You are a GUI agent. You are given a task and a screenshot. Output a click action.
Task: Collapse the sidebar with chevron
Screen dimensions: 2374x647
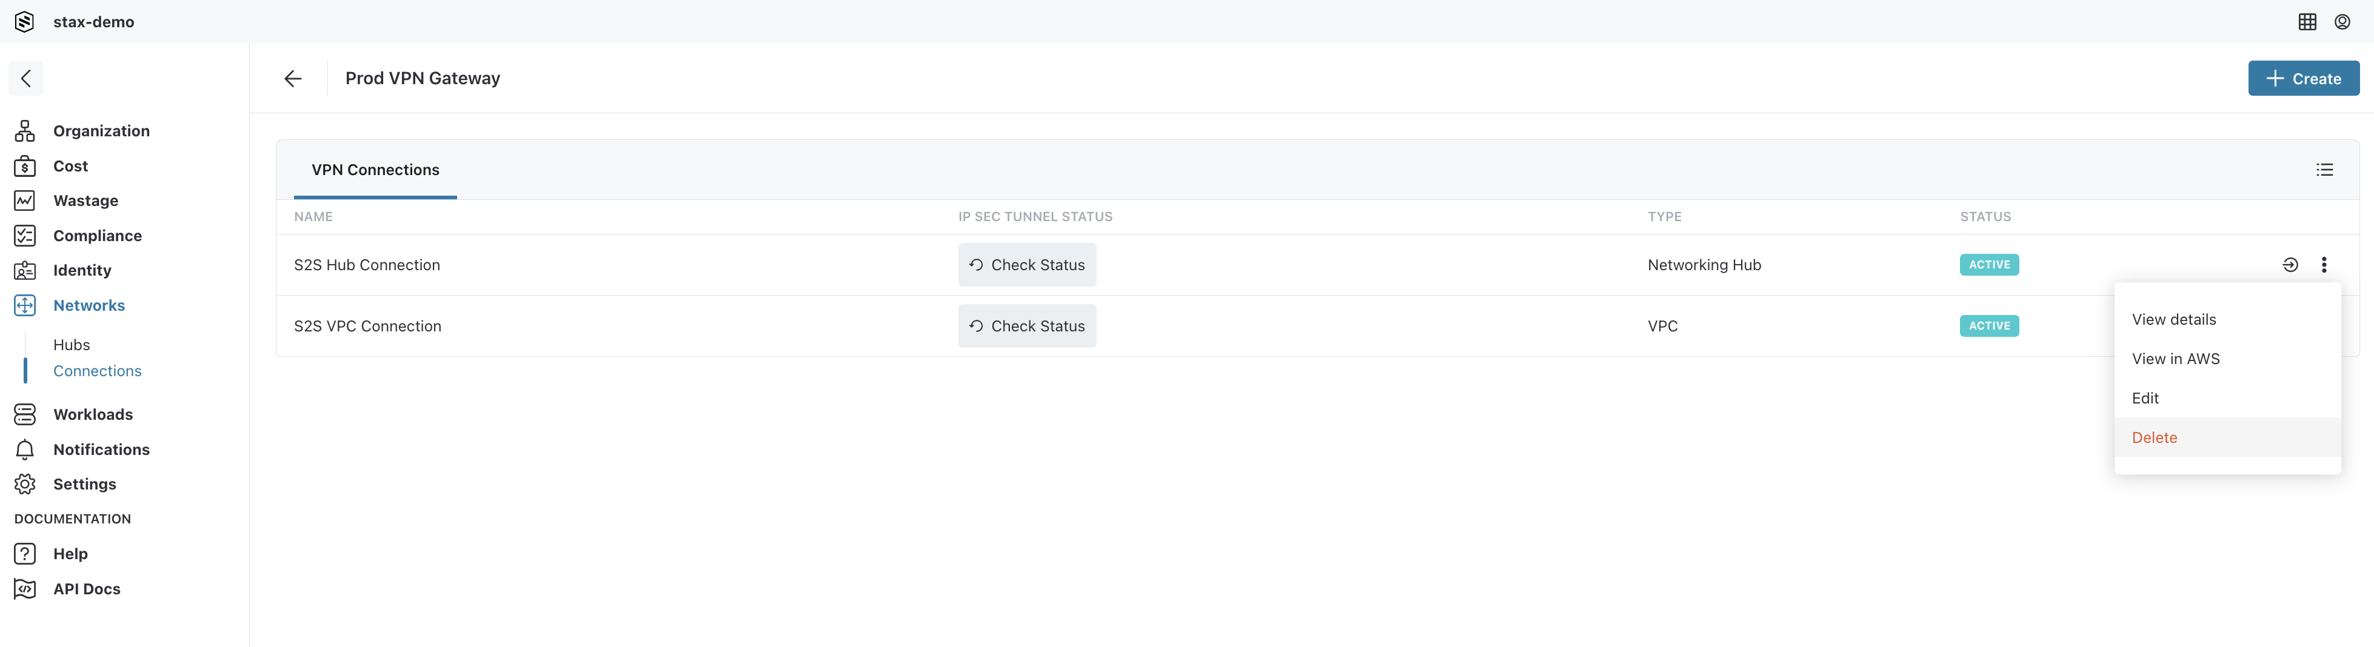click(26, 78)
